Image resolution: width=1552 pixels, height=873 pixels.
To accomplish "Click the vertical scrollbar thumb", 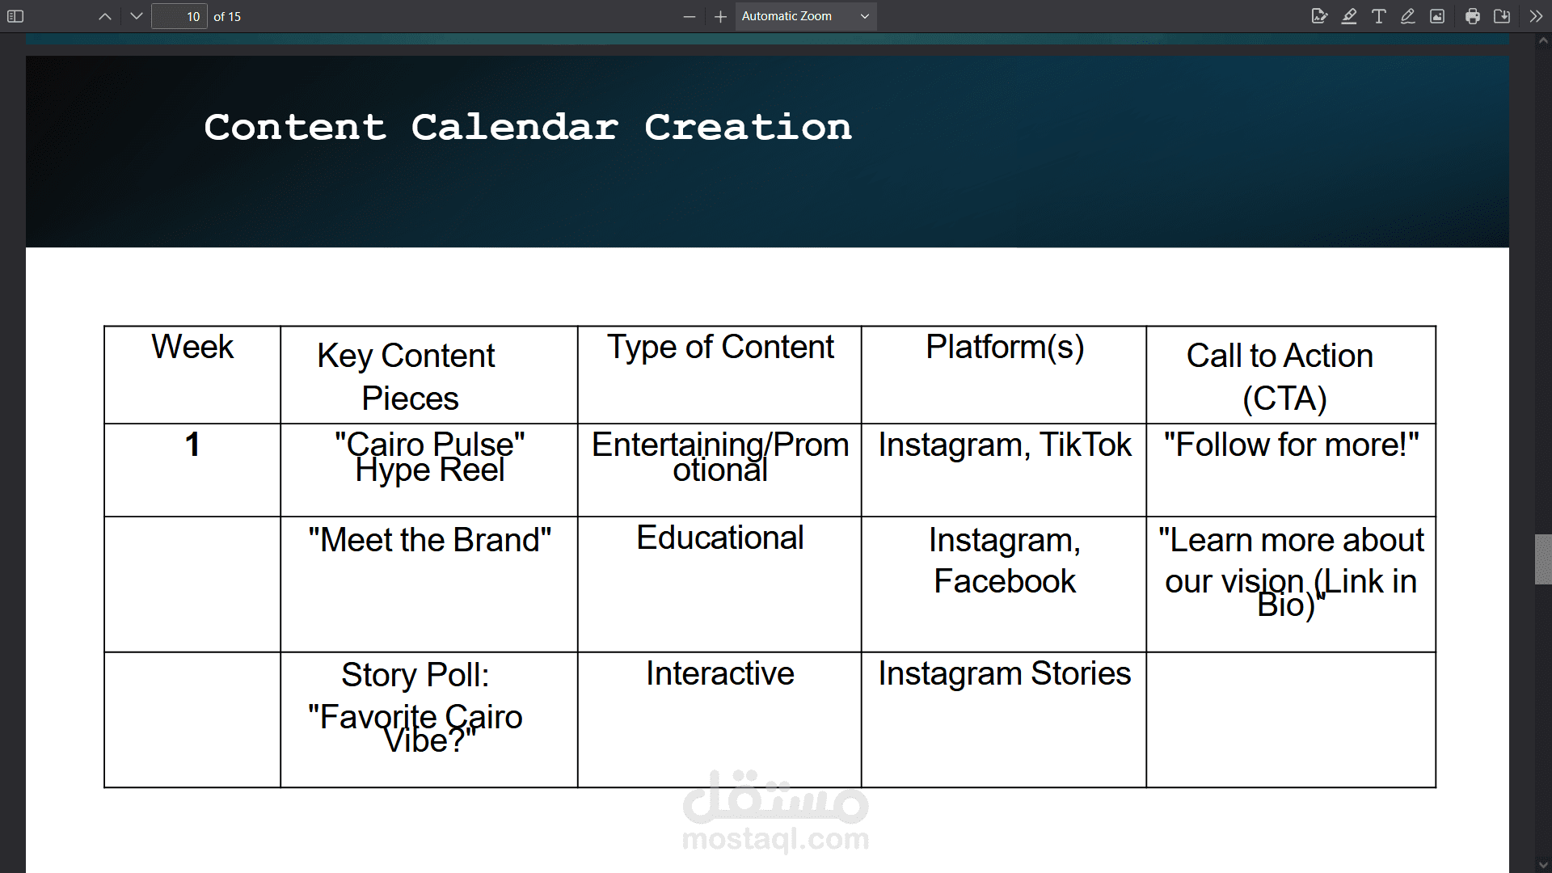I will click(x=1543, y=559).
